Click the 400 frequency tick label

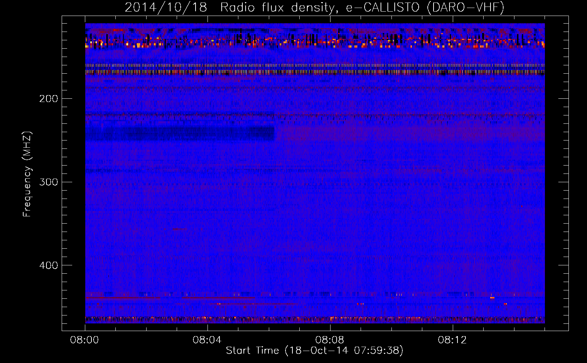49,265
